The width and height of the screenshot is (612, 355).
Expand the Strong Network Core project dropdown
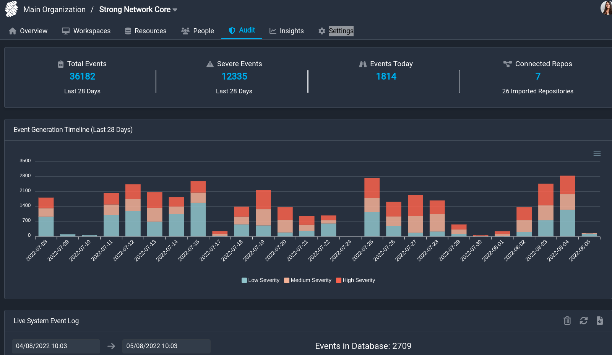click(175, 10)
